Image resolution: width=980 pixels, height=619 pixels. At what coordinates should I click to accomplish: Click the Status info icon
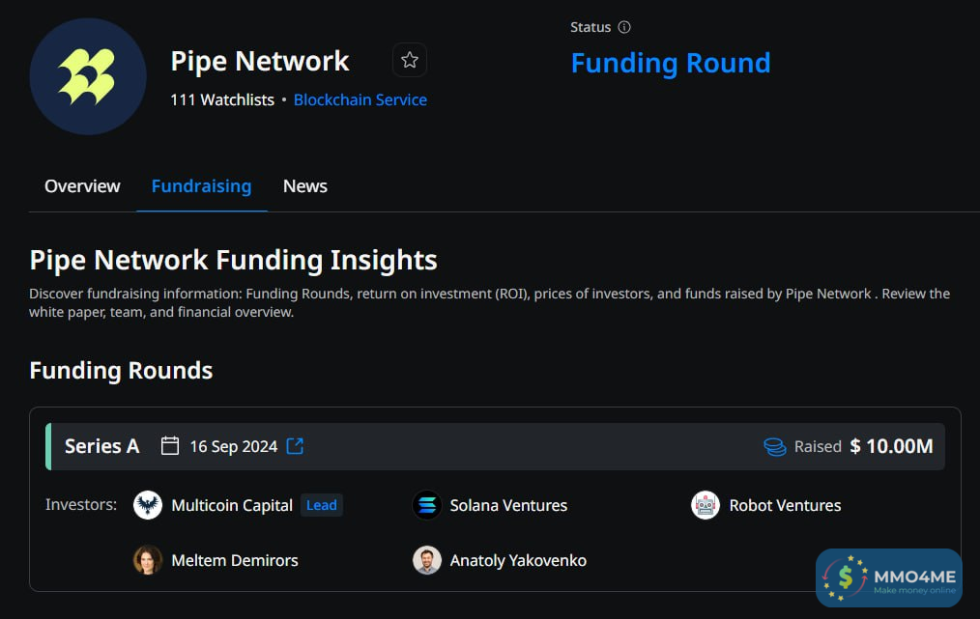coord(624,27)
